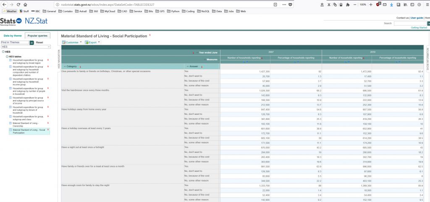The width and height of the screenshot is (430, 202).
Task: Click the Reset link
Action: click(x=39, y=42)
